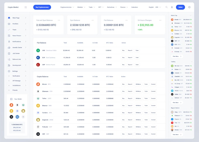Open the notification bell in top bar

click(x=172, y=7)
